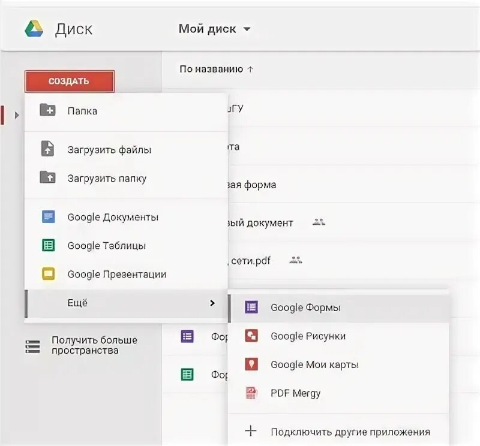Screen dimensions: 480x446
Task: Click the По названию sort header
Action: tap(211, 69)
